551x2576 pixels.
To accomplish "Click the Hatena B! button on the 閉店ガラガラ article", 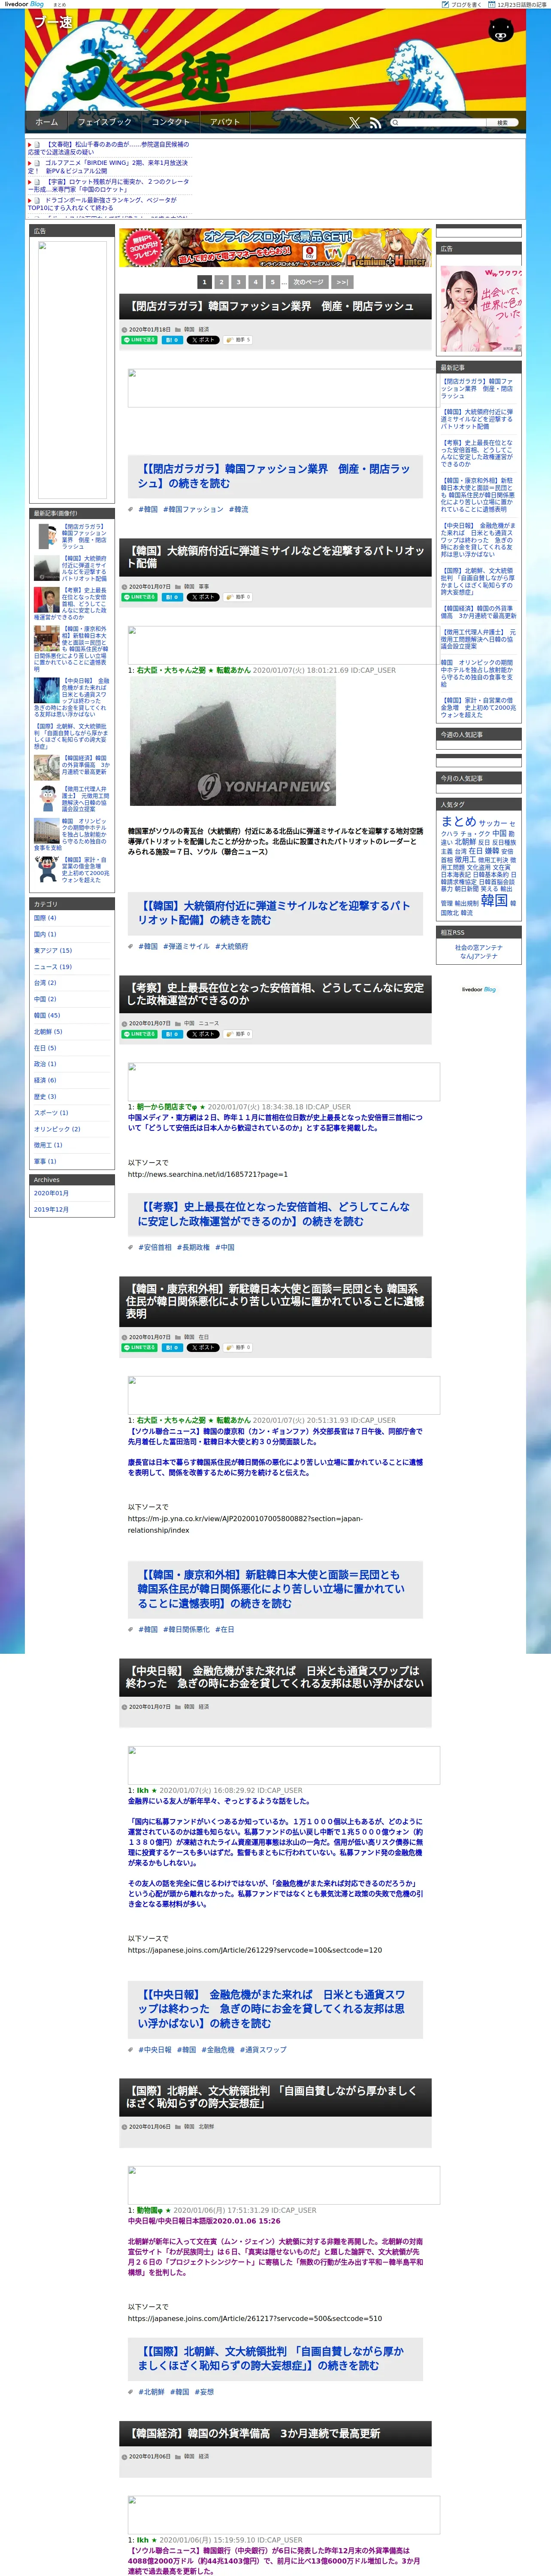I will coord(172,340).
